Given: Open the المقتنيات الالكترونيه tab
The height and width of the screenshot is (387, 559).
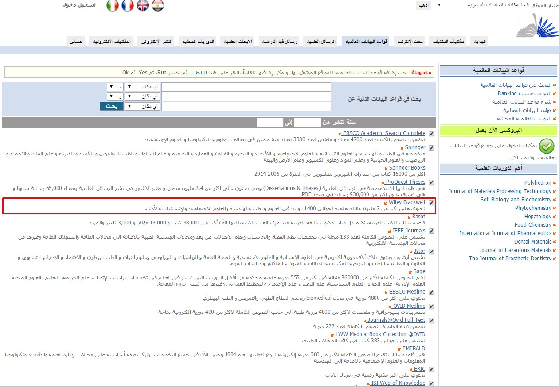Looking at the screenshot, I should click(112, 42).
